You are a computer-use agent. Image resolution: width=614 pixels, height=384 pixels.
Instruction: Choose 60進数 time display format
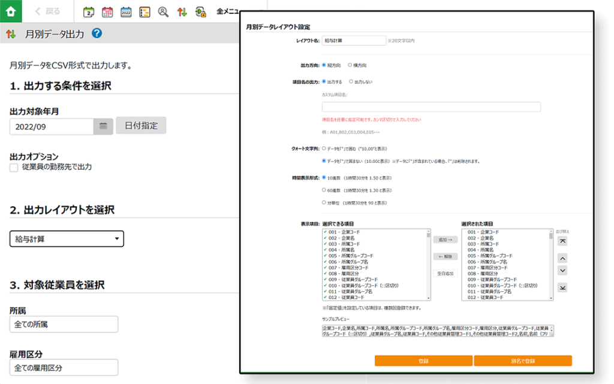pos(324,190)
